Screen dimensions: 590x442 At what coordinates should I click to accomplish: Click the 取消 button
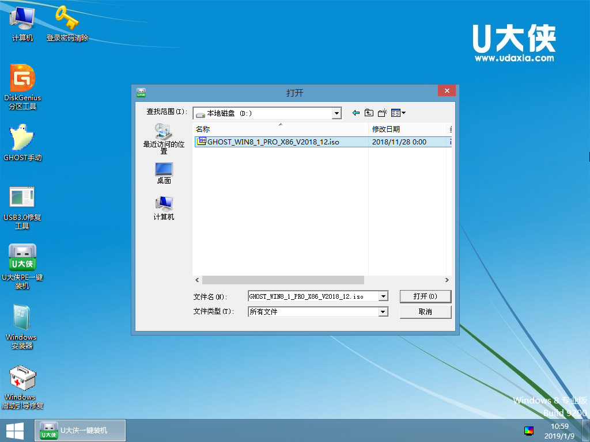pos(425,312)
